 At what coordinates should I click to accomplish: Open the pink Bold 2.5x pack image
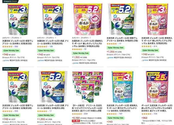[157, 87]
